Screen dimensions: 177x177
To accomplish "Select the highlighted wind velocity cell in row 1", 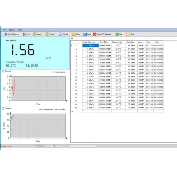I will point(91,45).
